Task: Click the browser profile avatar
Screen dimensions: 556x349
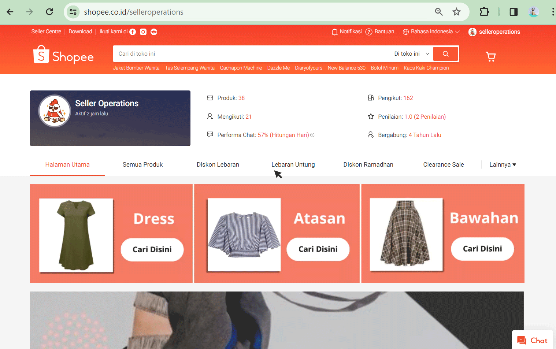Action: coord(533,11)
